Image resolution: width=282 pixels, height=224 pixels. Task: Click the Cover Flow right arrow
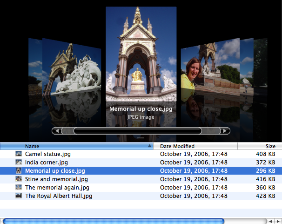pyautogui.click(x=225, y=131)
